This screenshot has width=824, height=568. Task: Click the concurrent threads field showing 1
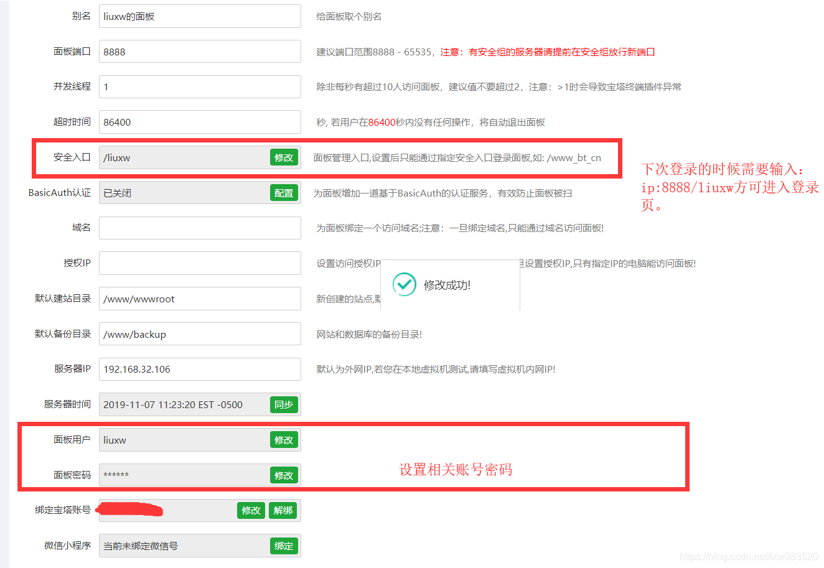pos(199,86)
